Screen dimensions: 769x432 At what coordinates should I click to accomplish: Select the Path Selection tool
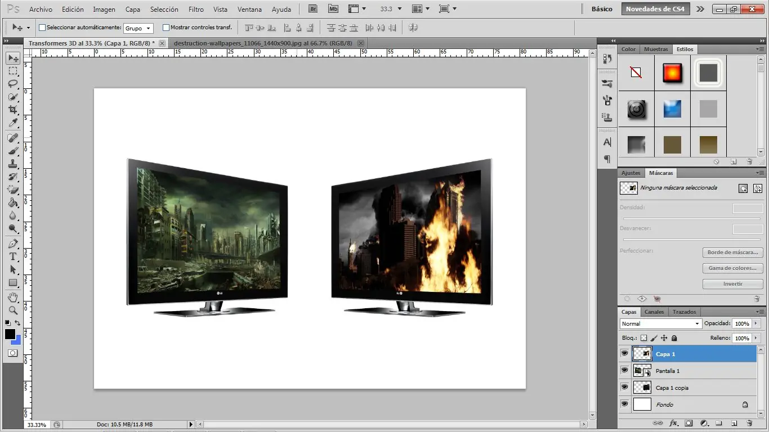[x=13, y=269]
